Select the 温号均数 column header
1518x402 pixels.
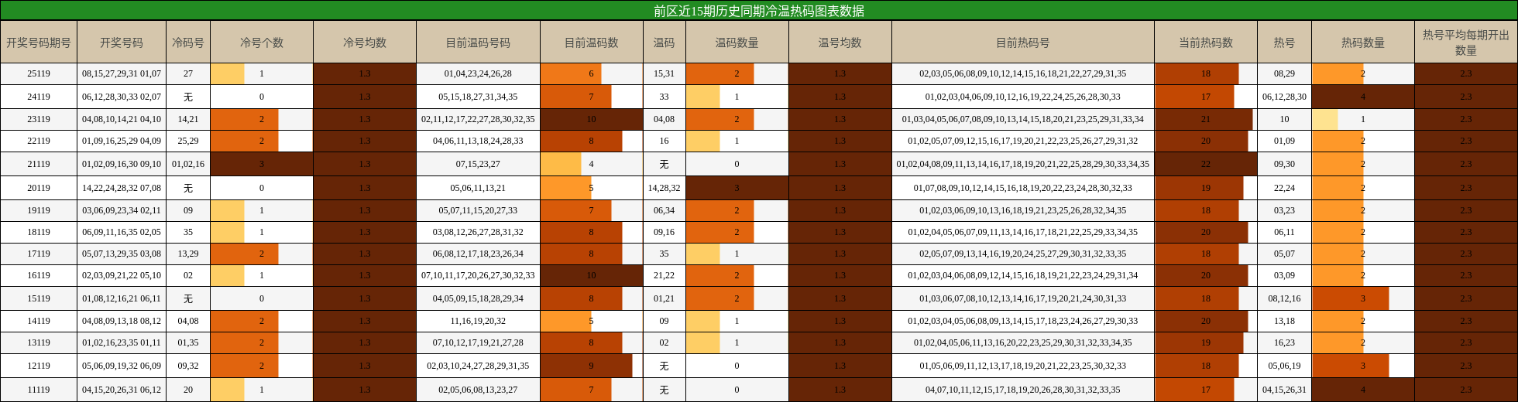tap(840, 43)
